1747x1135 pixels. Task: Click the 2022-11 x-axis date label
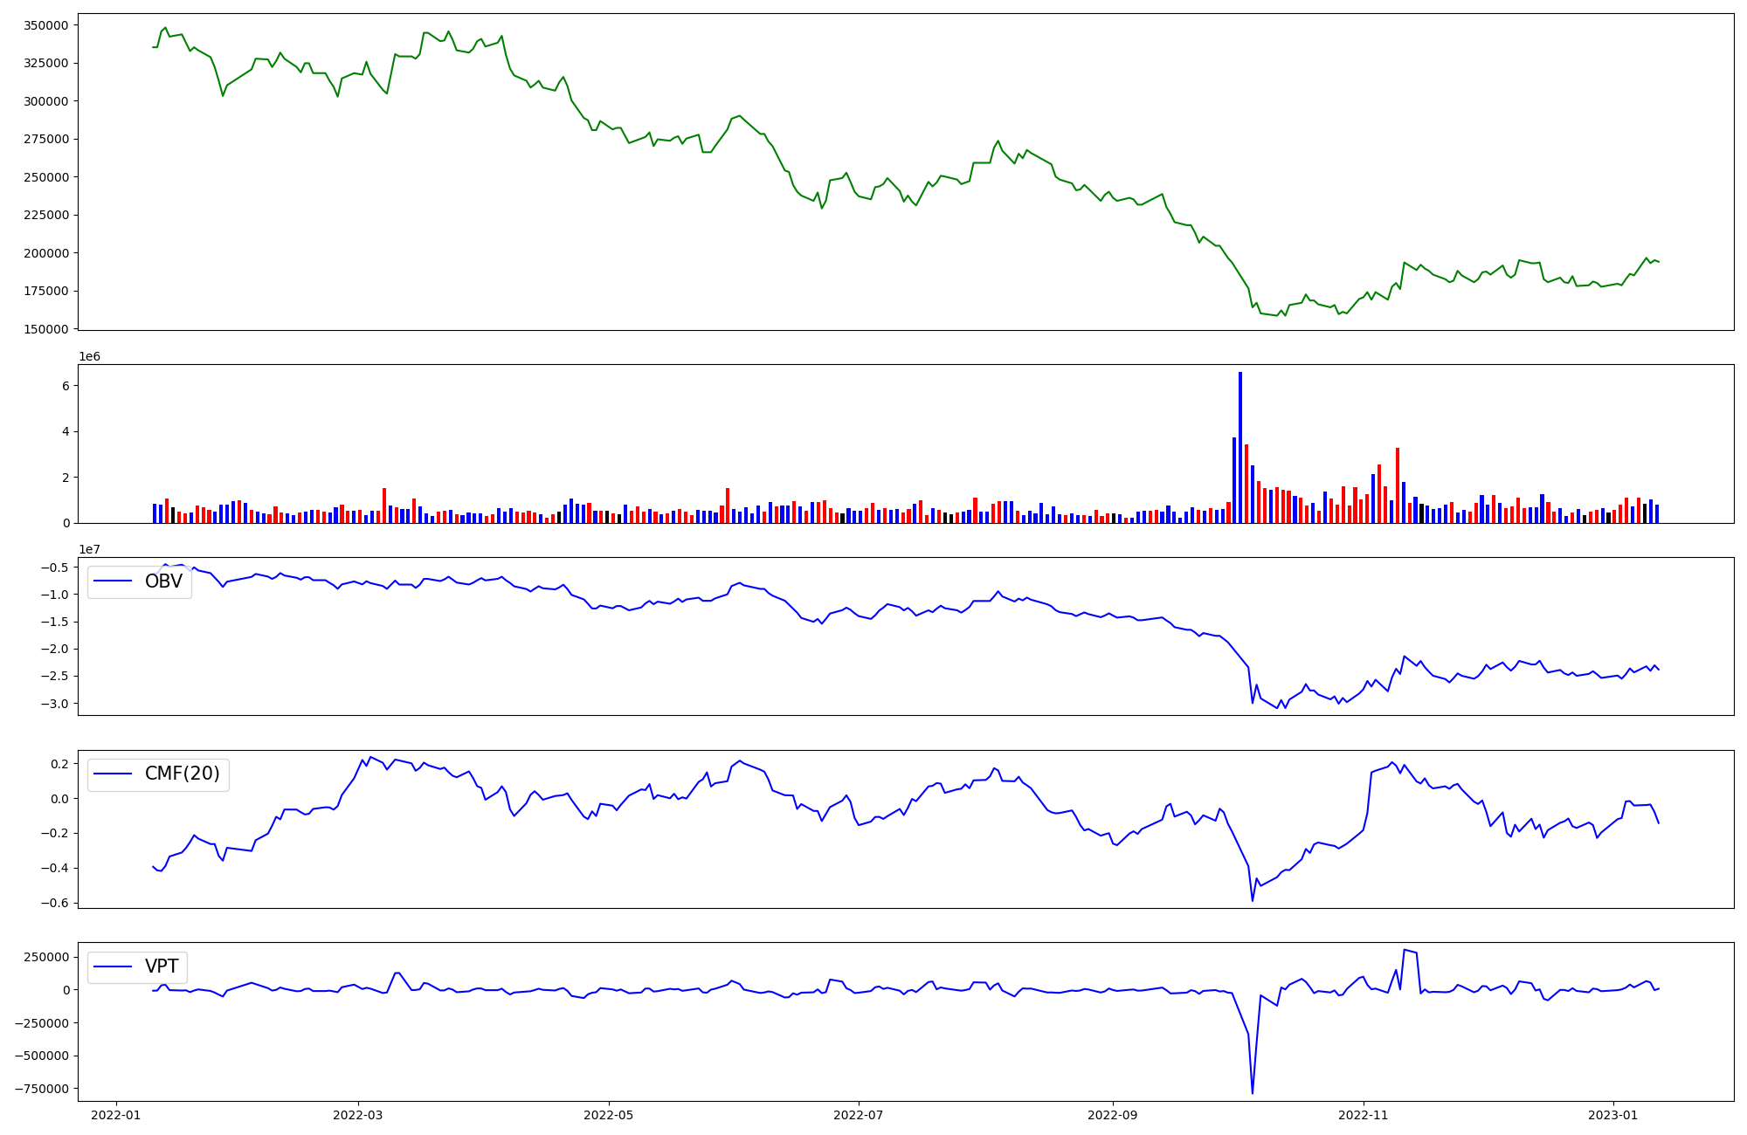click(1364, 1115)
